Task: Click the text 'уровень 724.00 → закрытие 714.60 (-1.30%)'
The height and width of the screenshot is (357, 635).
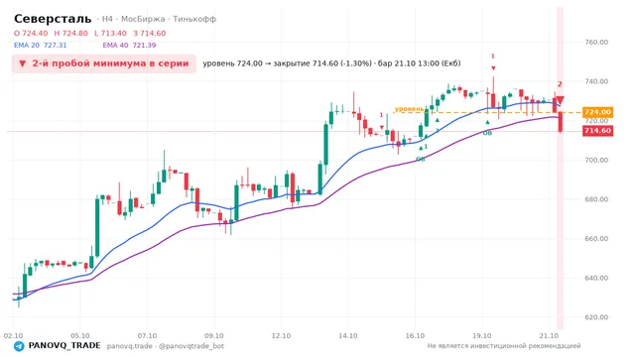Action: [x=287, y=63]
